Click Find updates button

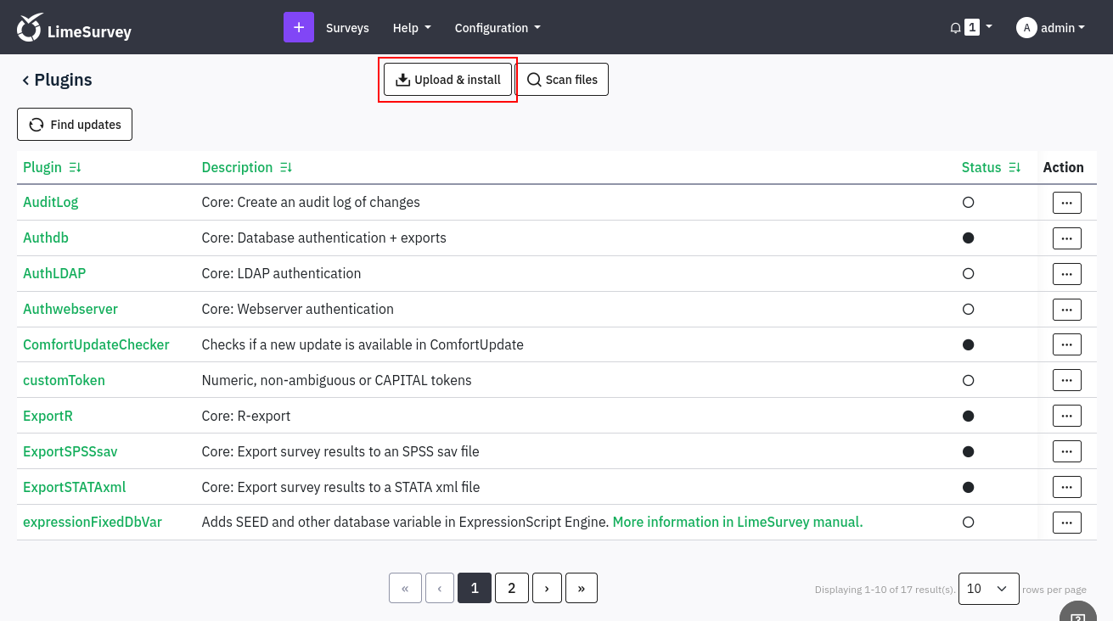tap(75, 125)
